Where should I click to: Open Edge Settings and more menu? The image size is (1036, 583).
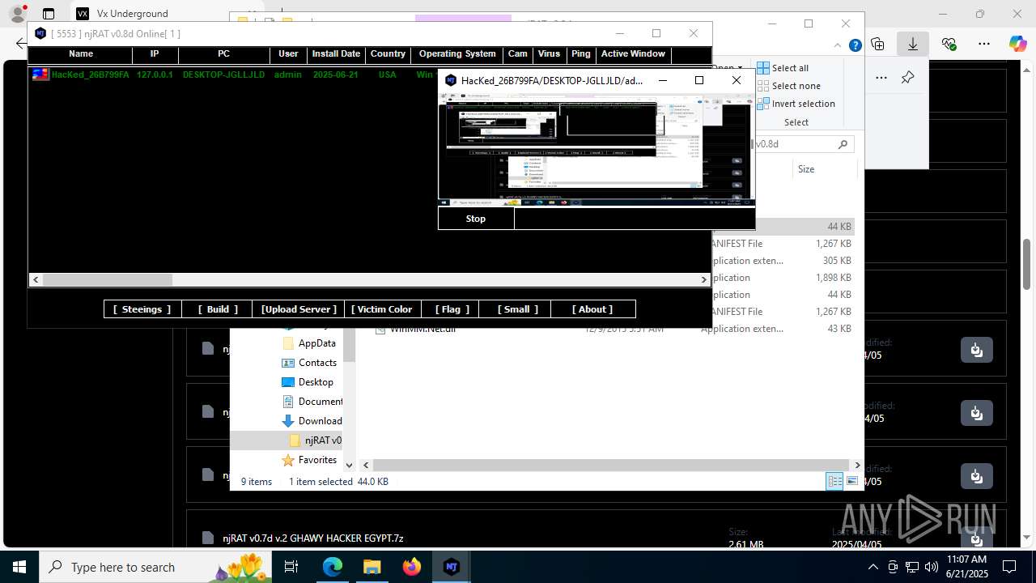click(983, 44)
